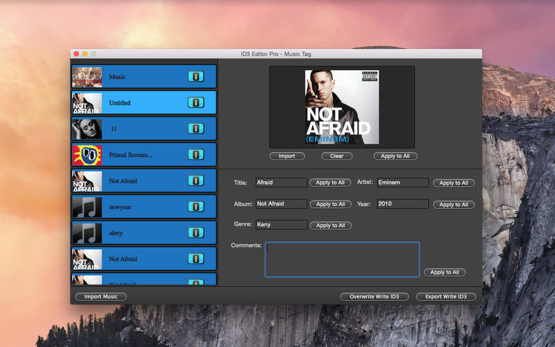Click Overwrite Write ID3 button
The height and width of the screenshot is (347, 555).
pos(374,296)
